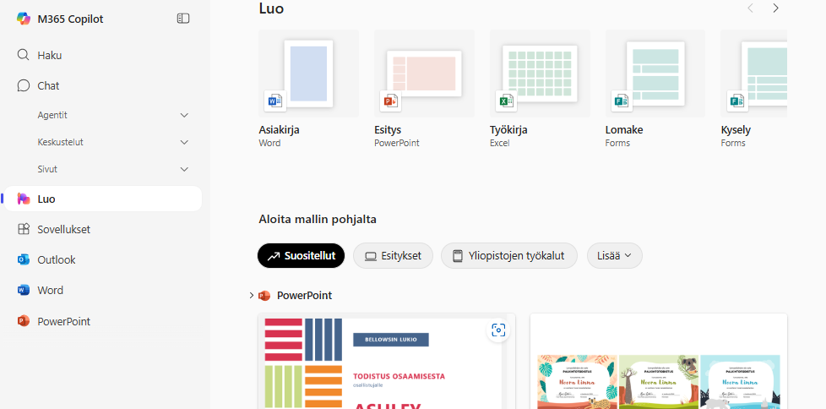Filter templates by Yliopistojen työkalut
This screenshot has height=409, width=826.
(x=508, y=255)
